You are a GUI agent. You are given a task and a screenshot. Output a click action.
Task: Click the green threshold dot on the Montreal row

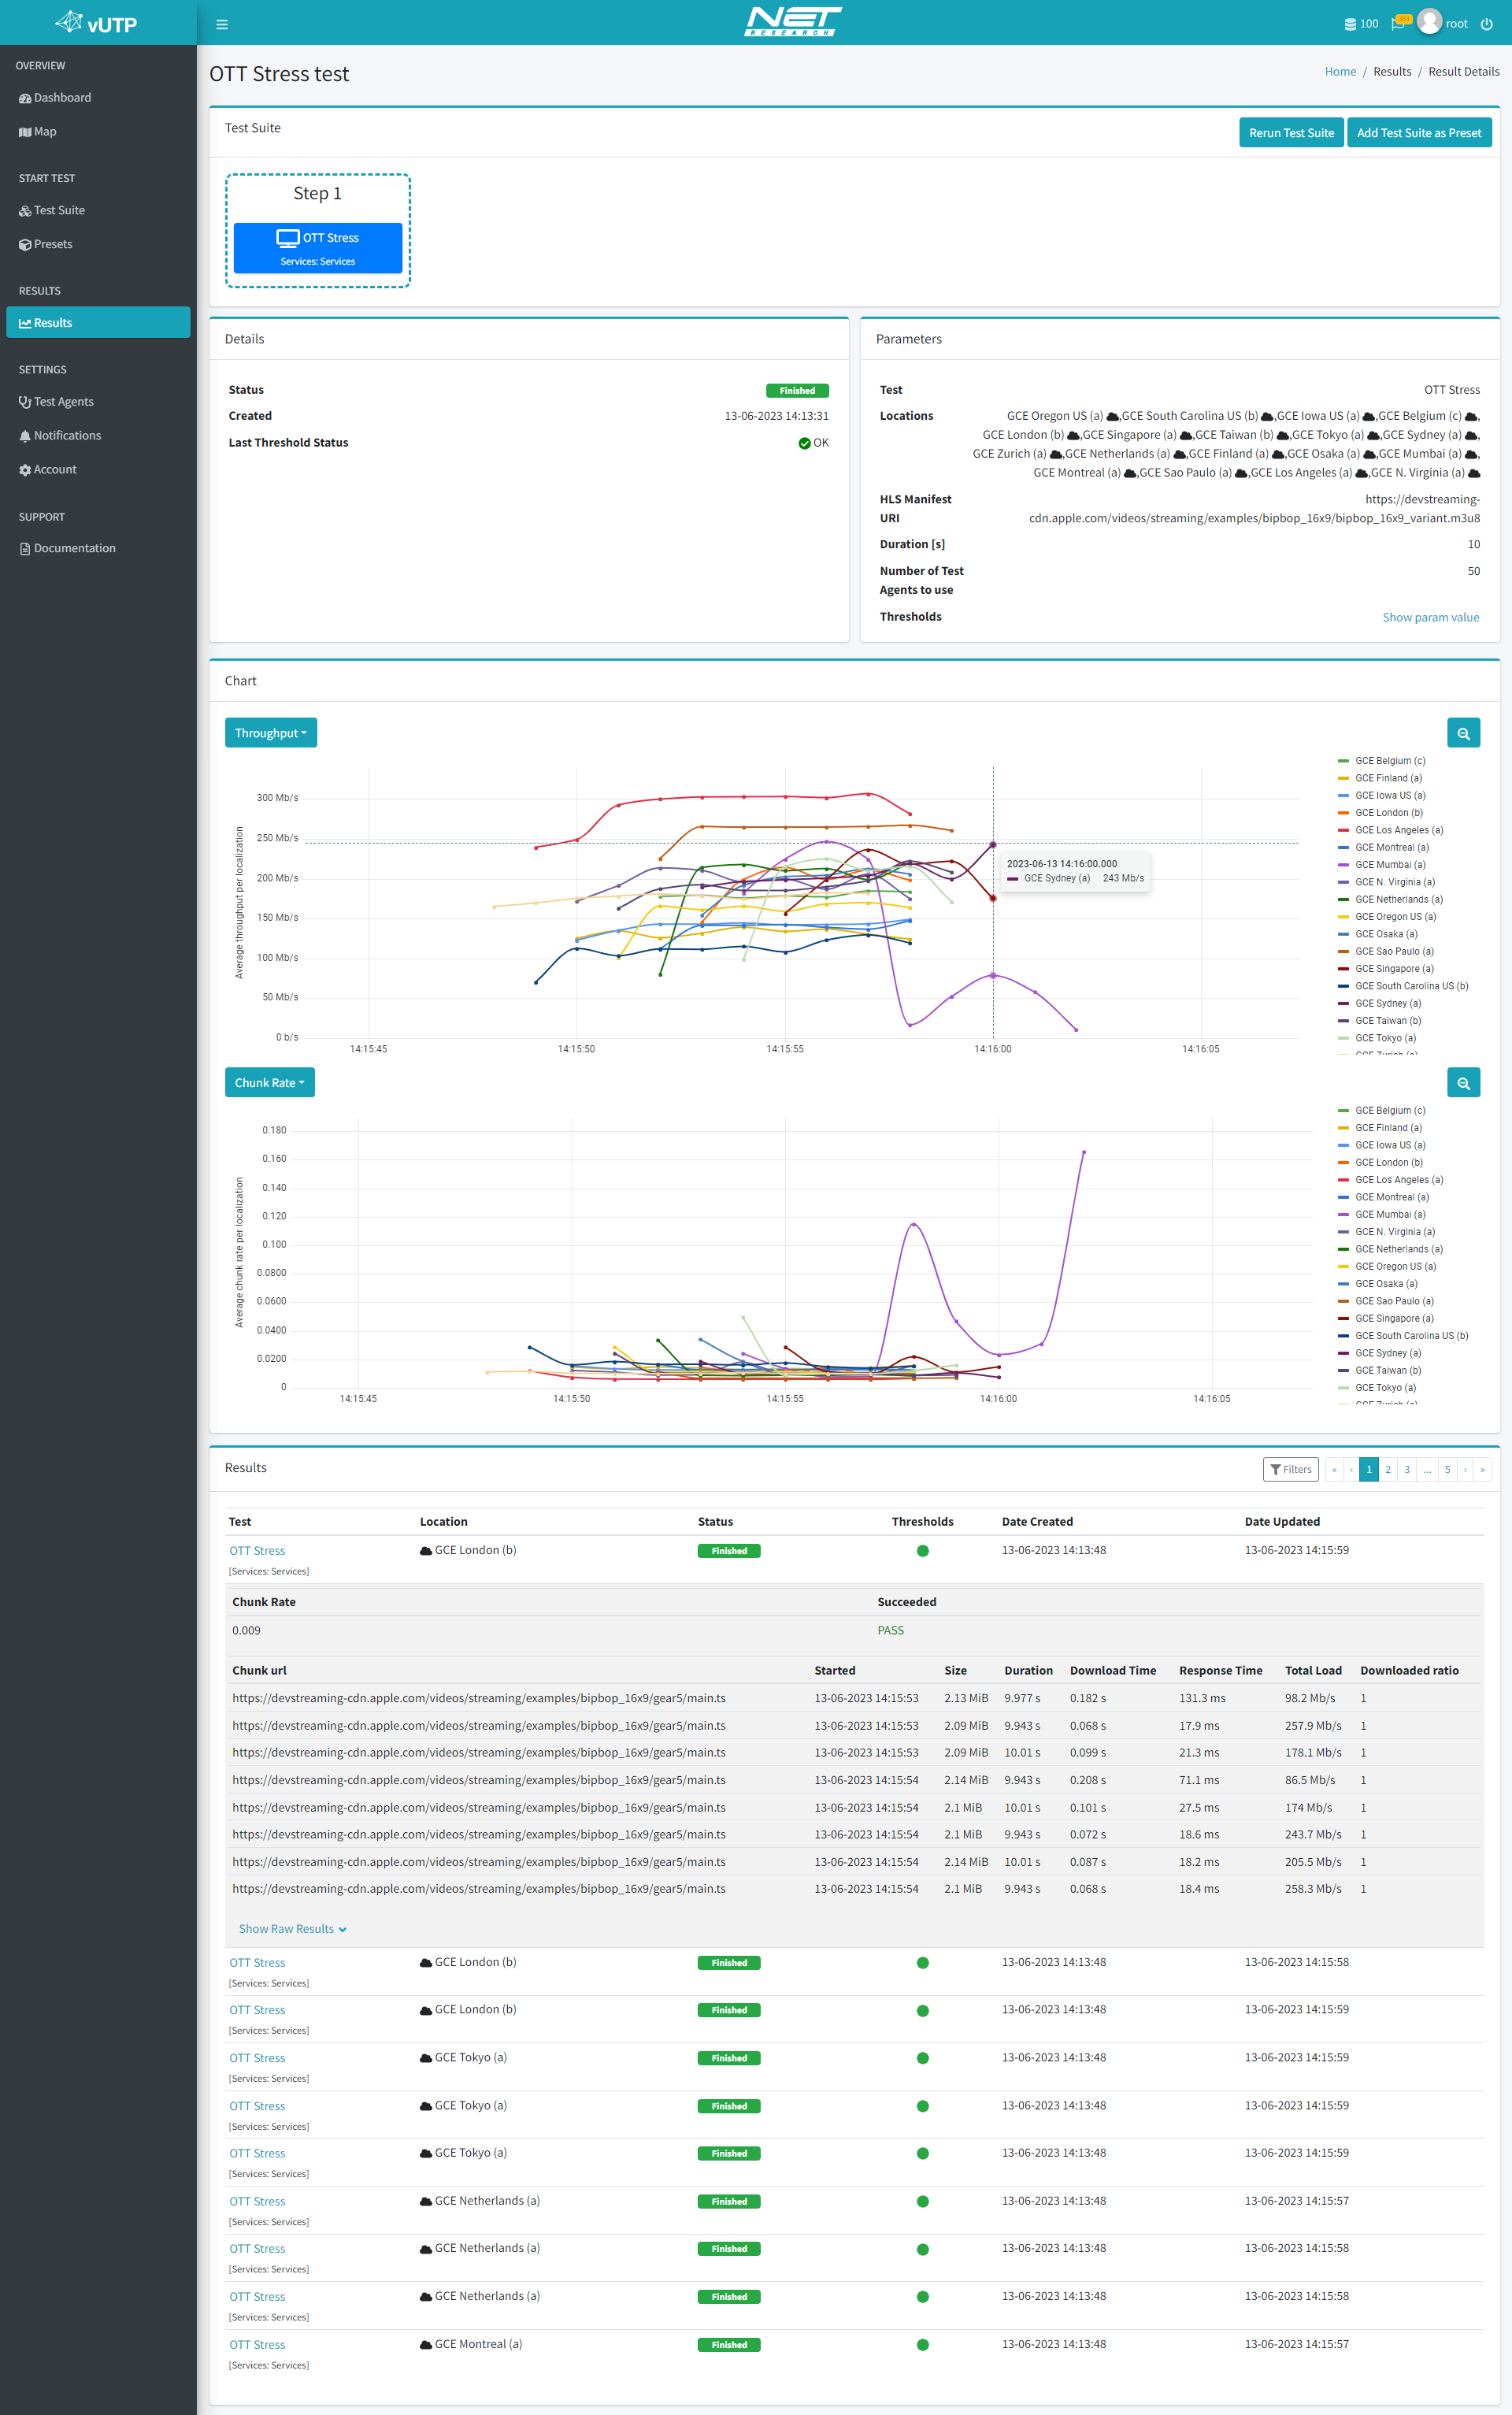coord(922,2346)
